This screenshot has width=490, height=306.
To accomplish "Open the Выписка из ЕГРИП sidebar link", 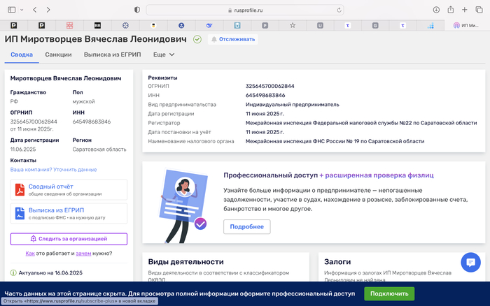I will pos(56,210).
